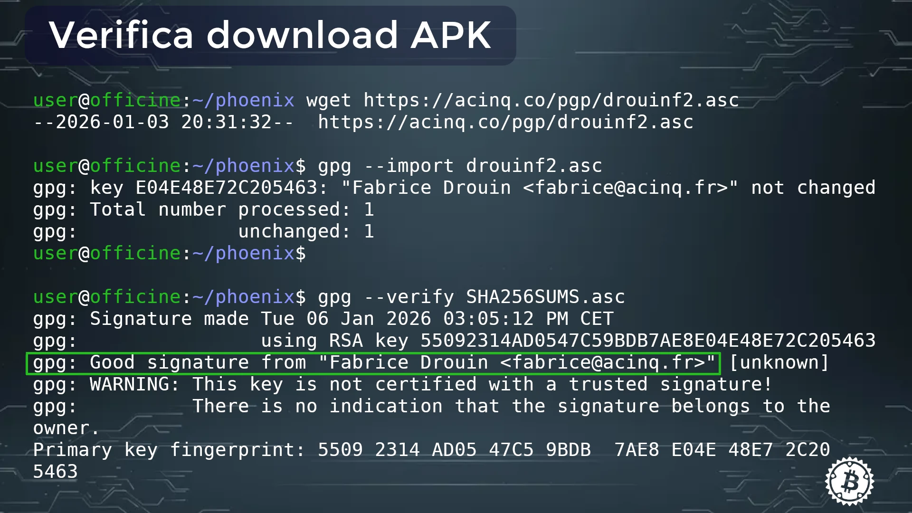
Task: Select the 'gpg --import drouinf2.asc' command
Action: (460, 166)
